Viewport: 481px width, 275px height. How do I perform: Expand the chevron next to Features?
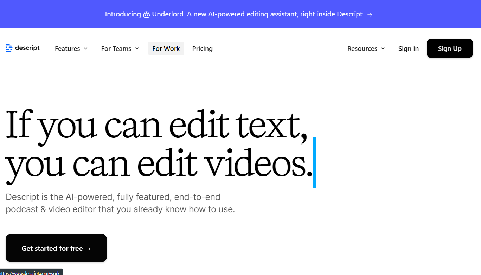[x=85, y=49]
